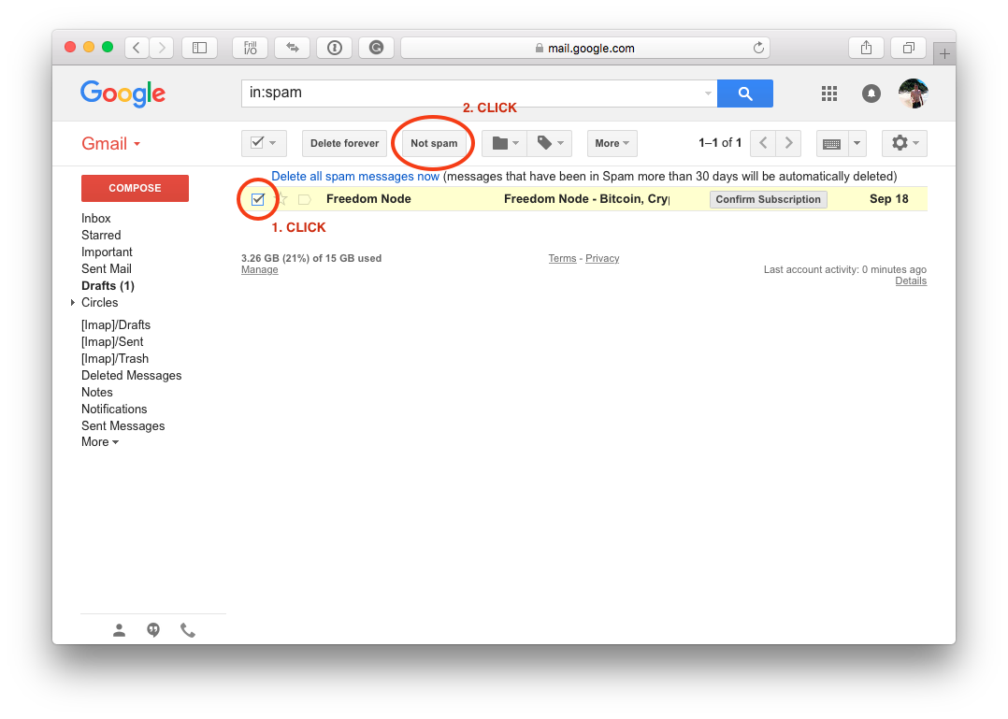
Task: Expand More labels in sidebar
Action: (x=100, y=442)
